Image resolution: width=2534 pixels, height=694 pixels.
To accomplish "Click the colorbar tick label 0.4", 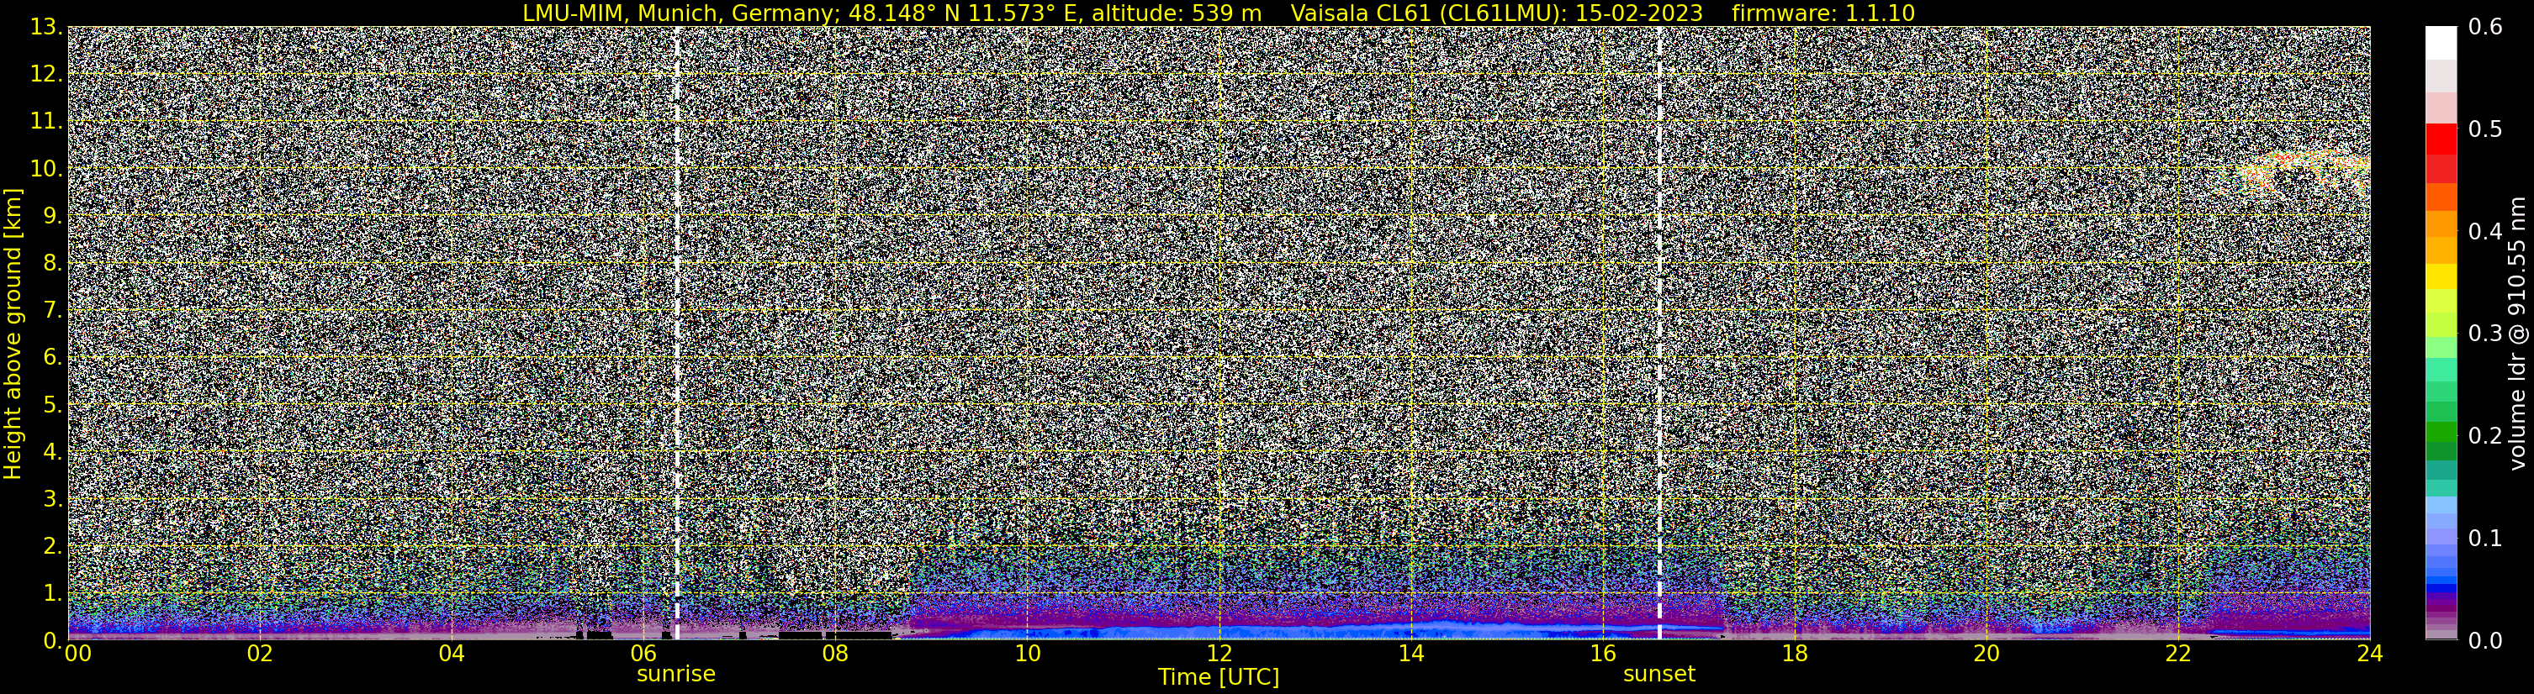I will coord(2485,231).
